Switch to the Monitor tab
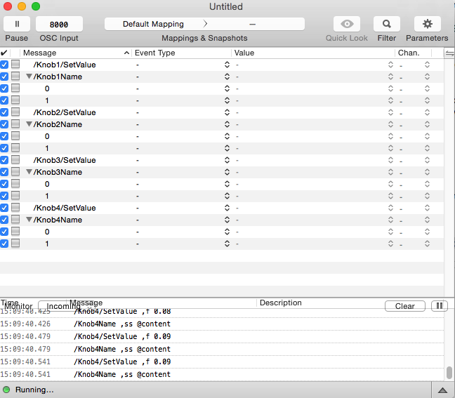The image size is (455, 398). [x=18, y=307]
